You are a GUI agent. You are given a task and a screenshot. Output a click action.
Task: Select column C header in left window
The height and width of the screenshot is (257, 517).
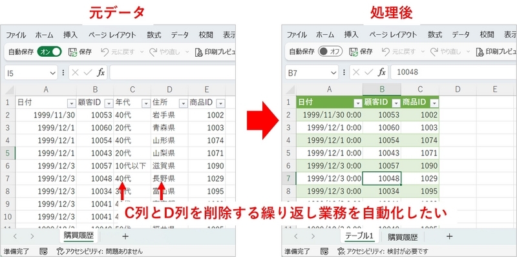point(132,90)
